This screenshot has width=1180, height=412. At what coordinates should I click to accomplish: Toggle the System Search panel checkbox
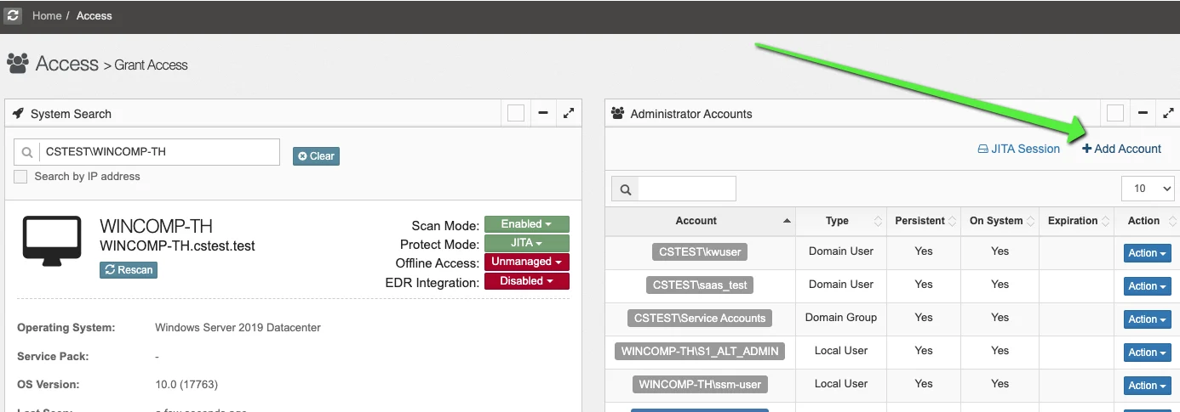[x=516, y=113]
